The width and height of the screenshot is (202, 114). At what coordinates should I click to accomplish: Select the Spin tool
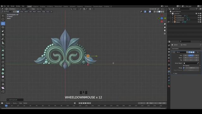(3, 73)
